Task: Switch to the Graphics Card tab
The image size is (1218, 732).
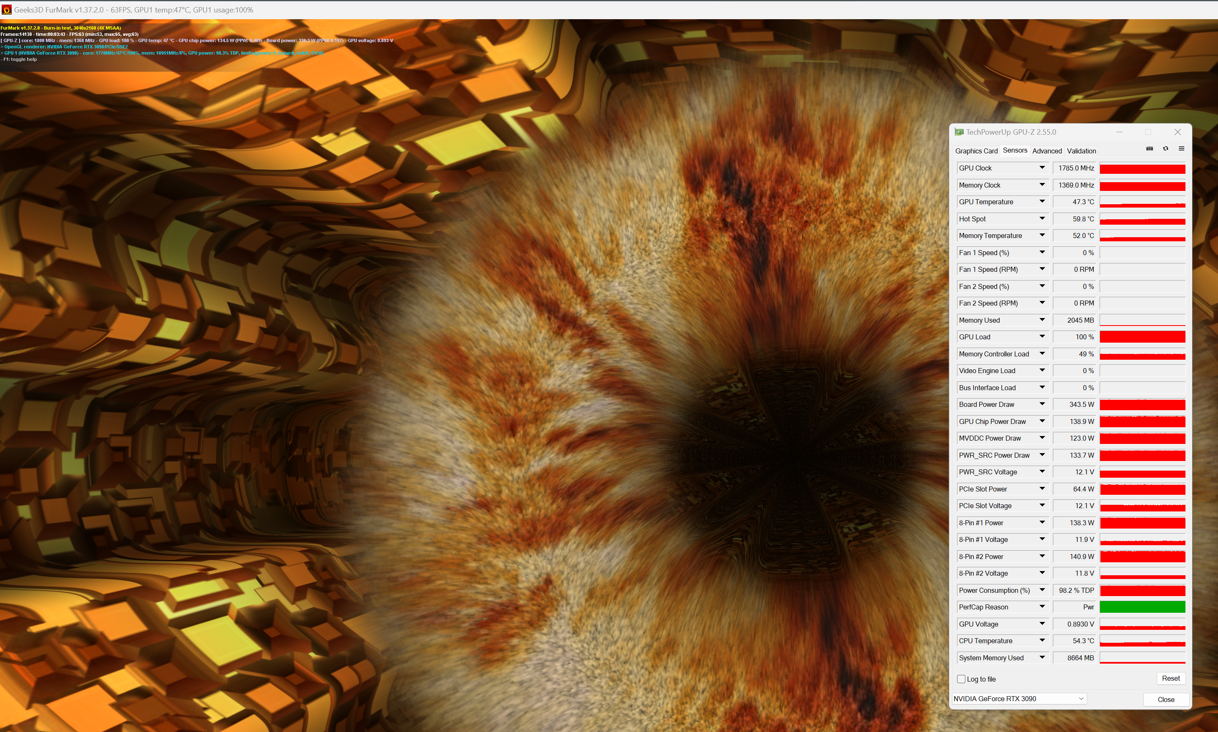Action: [x=976, y=151]
